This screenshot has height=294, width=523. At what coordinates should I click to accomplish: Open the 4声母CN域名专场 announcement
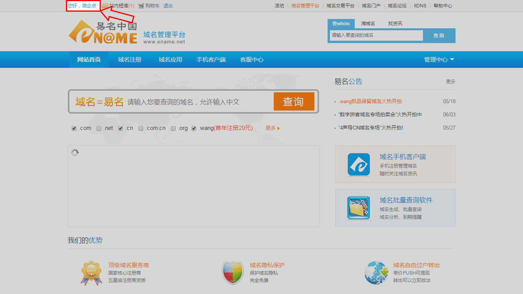point(371,128)
